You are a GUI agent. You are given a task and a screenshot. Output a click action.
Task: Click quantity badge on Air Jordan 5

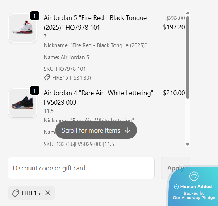(x=34, y=16)
